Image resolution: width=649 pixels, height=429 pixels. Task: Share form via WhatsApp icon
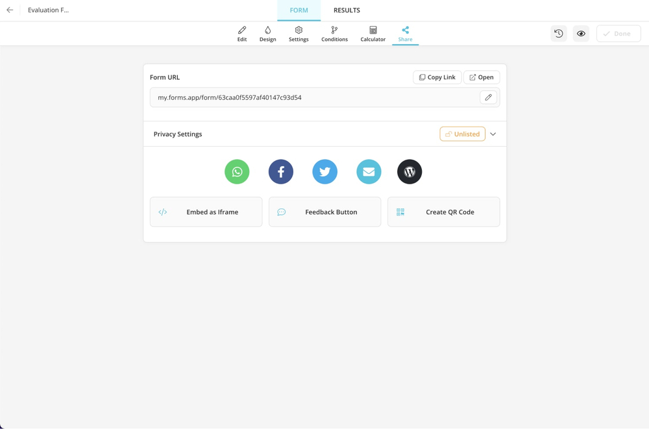point(237,172)
